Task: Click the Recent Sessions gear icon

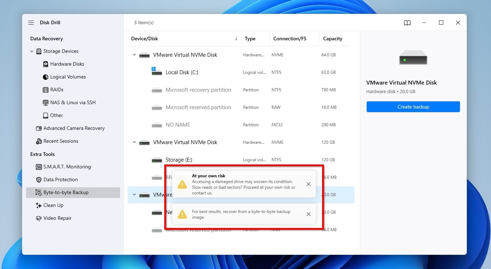Action: pos(39,141)
